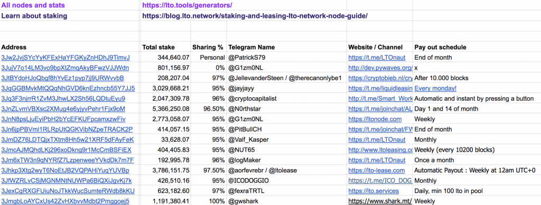
Task: Open address 3Jw2JvjSYcYyKFExHaYFGKyZnHDhJ9TimvJ
Action: pos(66,57)
